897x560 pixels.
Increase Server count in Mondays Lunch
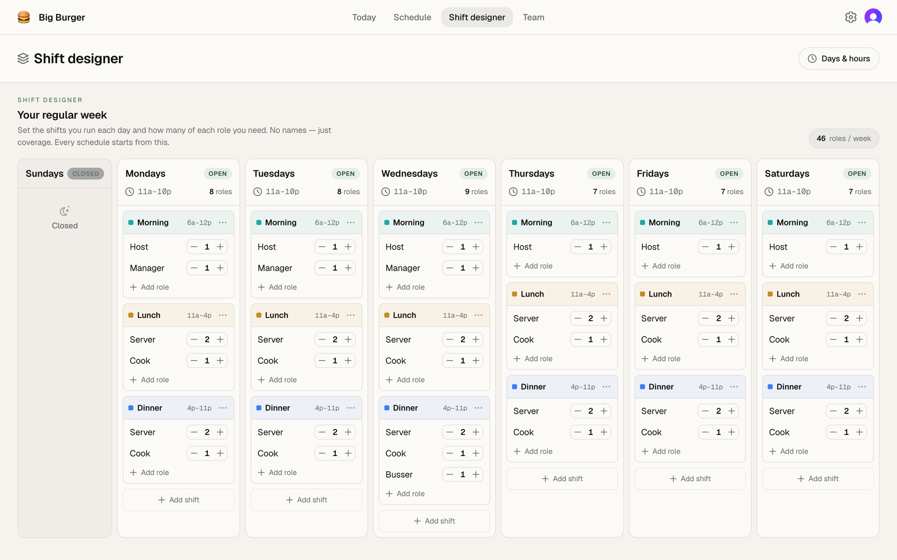(x=220, y=340)
